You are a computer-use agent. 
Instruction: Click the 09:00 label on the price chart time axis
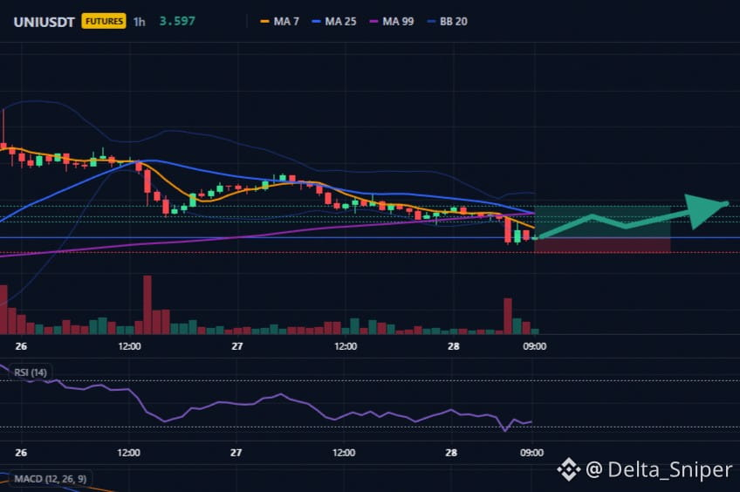pos(534,346)
